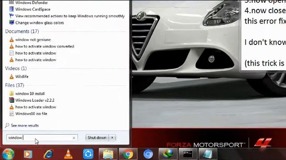Switch to Google Chrome in the taskbar
Viewport: 286px width, 160px height.
(x=128, y=154)
